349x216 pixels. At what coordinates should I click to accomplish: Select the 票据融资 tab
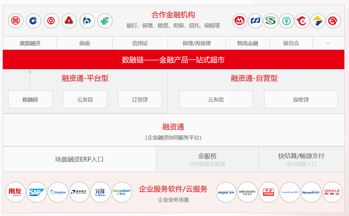(30, 44)
